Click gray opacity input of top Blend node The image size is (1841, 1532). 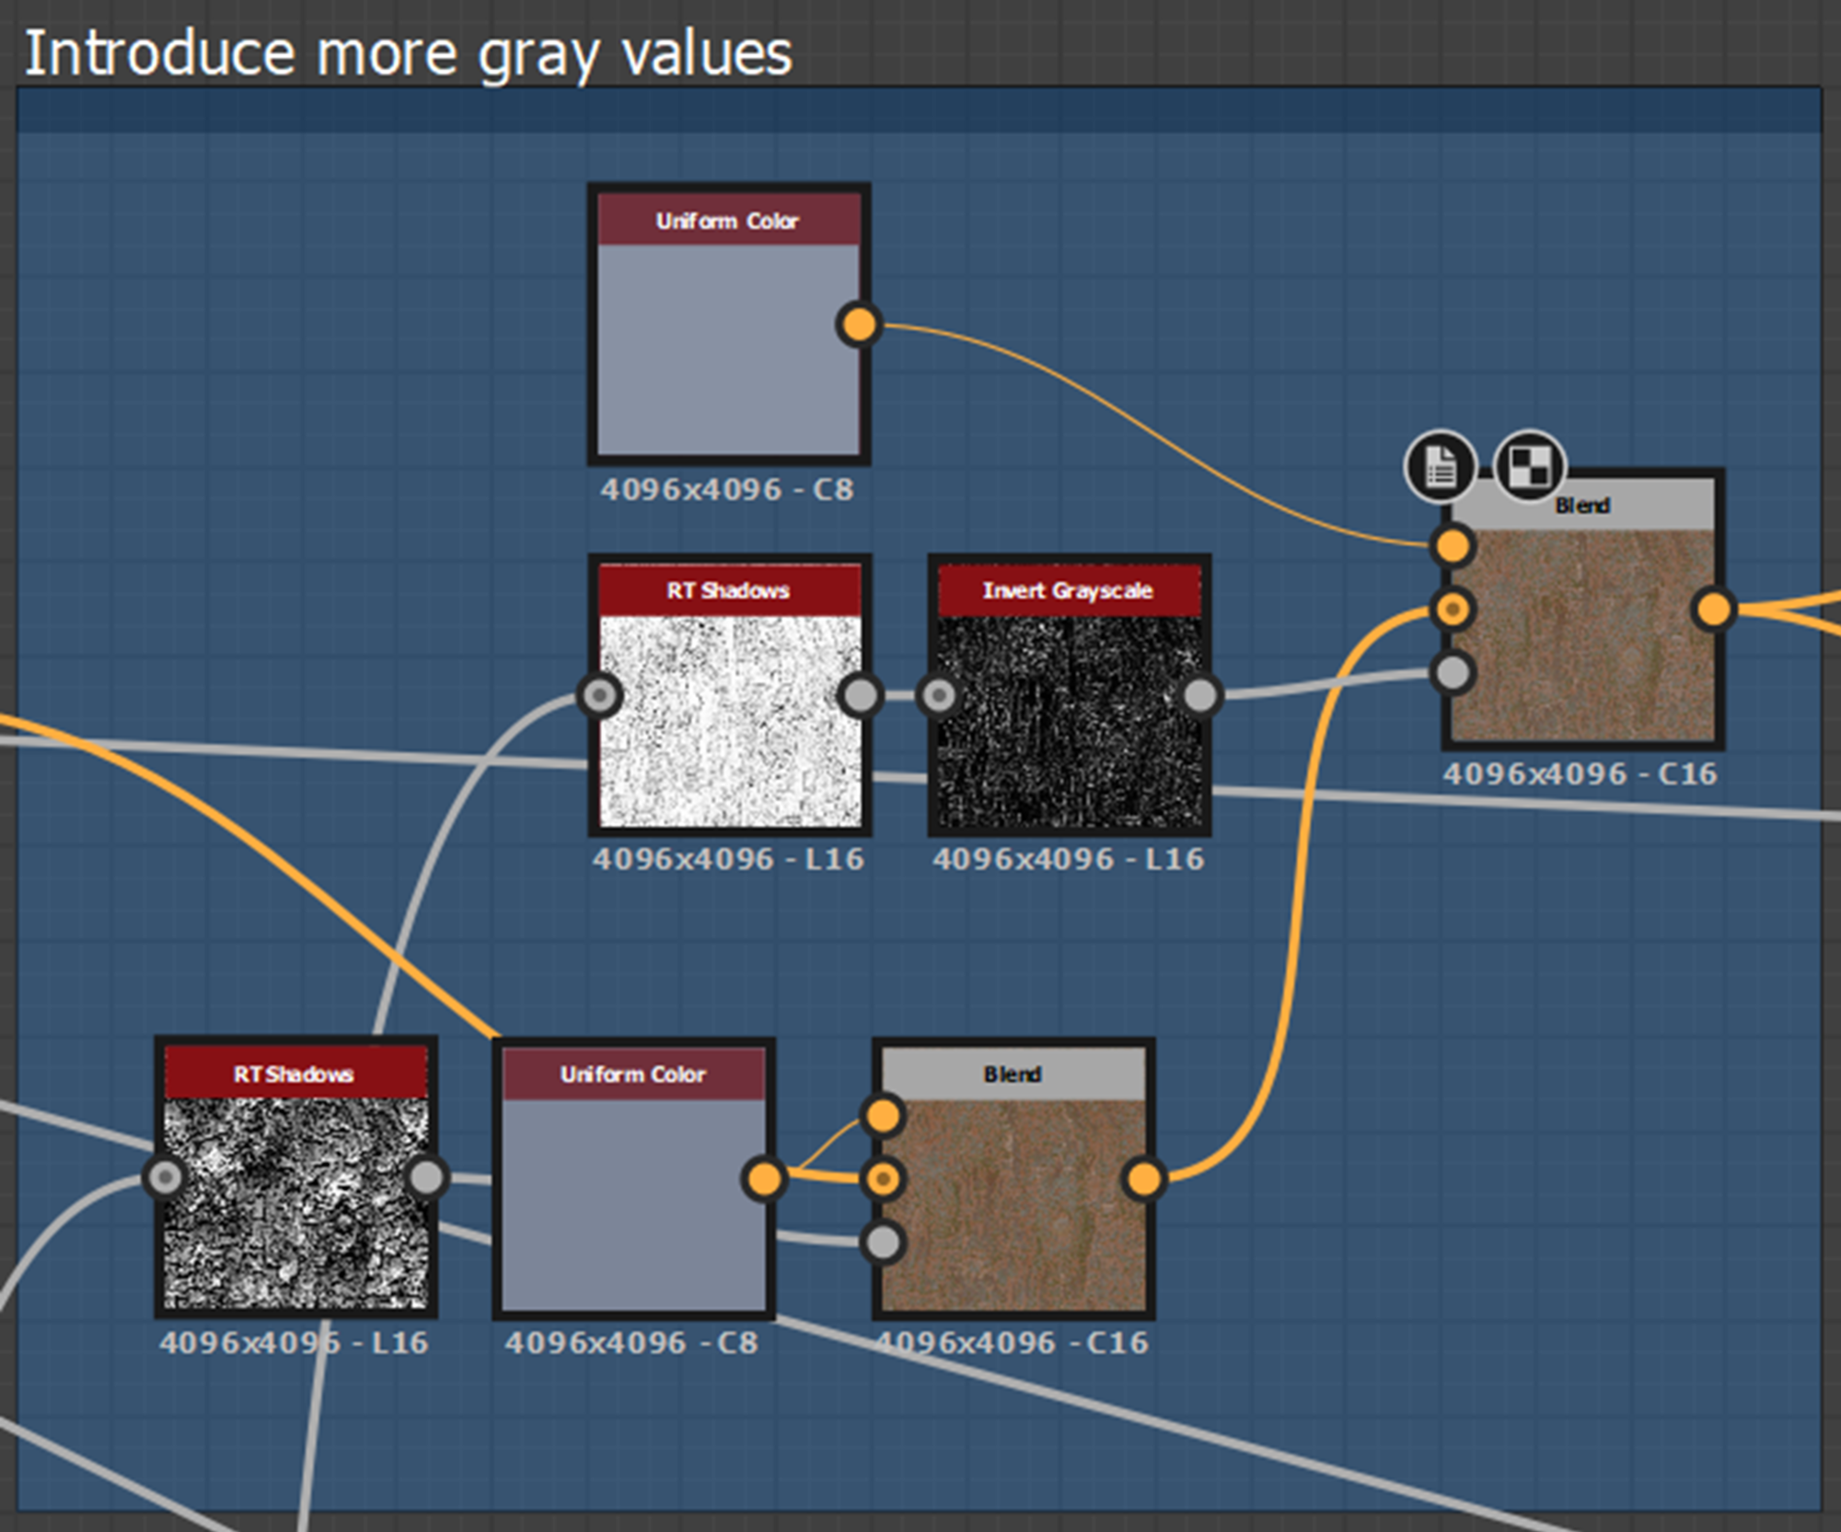pyautogui.click(x=1453, y=673)
